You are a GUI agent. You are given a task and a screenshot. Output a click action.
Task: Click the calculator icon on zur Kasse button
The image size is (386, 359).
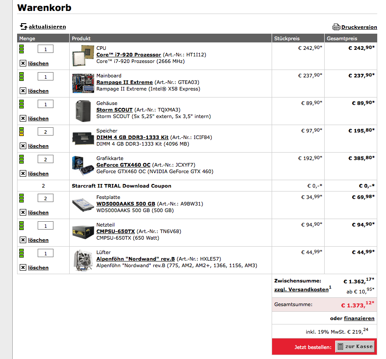[x=340, y=346]
